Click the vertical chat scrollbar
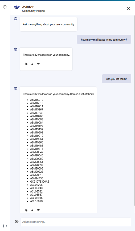The image size is (135, 231). [134, 110]
